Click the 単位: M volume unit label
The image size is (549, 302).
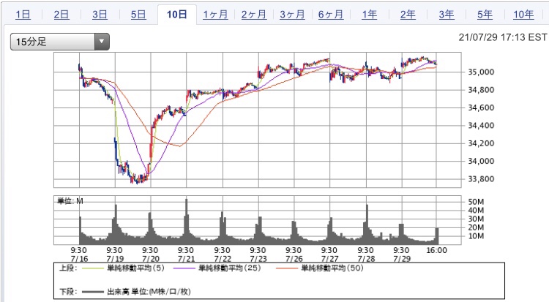(70, 201)
